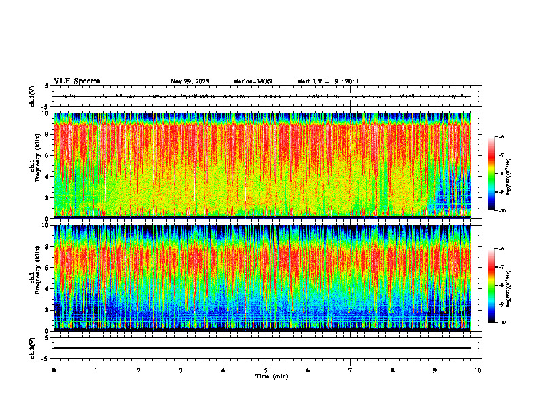This screenshot has width=538, height=415.
Task: Click the "-6" value on ch.1 colorbar
Action: [x=501, y=136]
